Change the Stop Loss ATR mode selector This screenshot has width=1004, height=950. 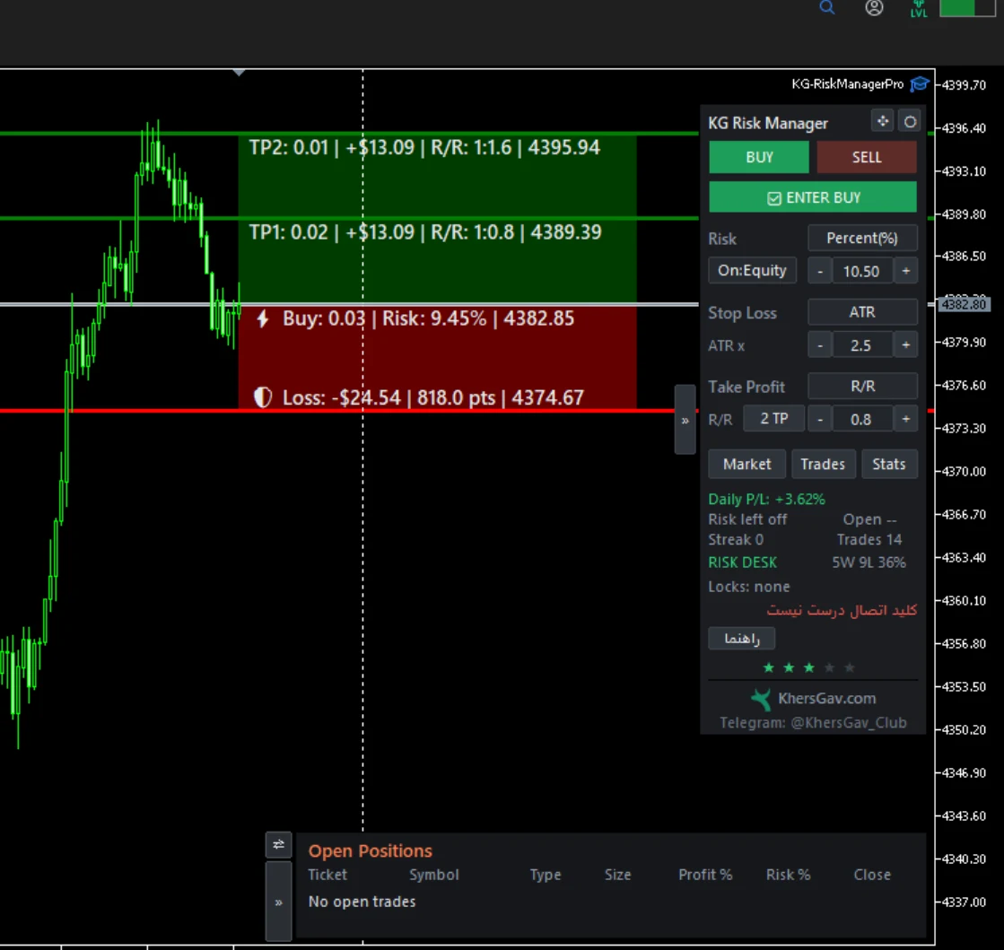(862, 312)
